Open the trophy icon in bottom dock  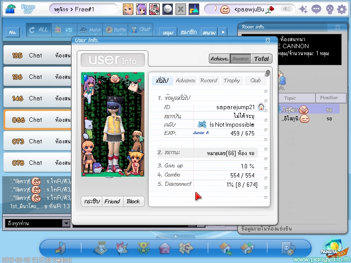tap(143, 248)
